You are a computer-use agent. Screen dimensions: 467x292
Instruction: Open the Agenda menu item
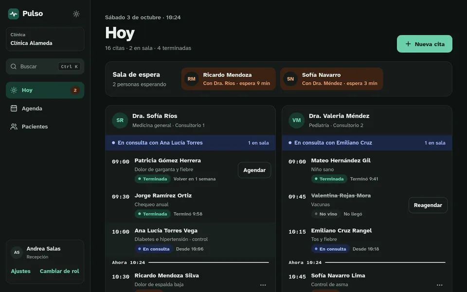click(45, 109)
